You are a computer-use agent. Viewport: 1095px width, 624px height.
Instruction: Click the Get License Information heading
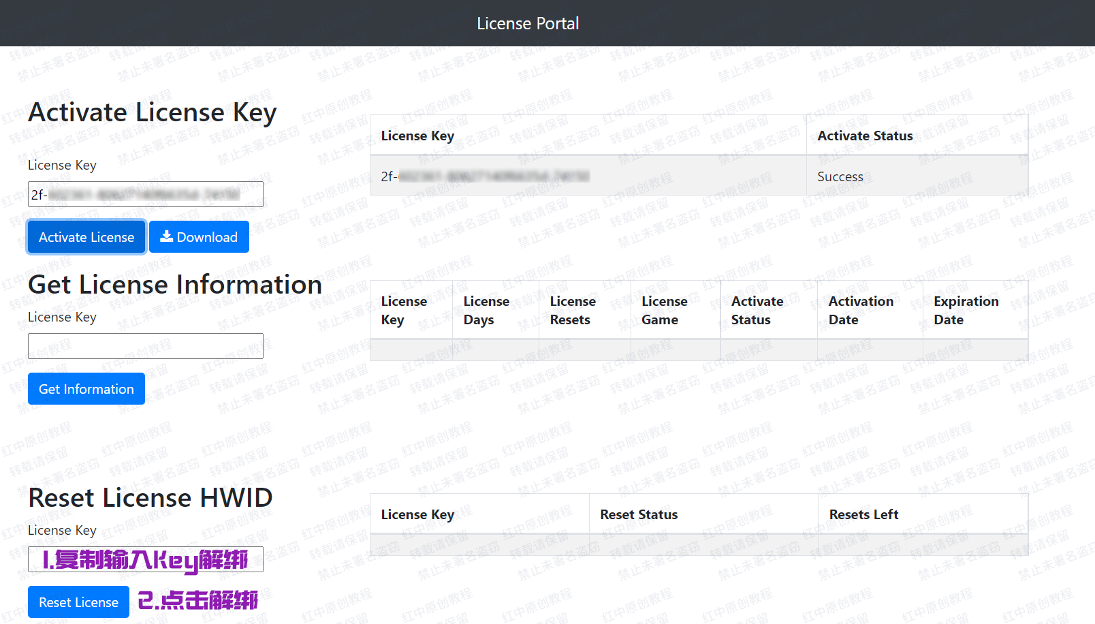[175, 285]
